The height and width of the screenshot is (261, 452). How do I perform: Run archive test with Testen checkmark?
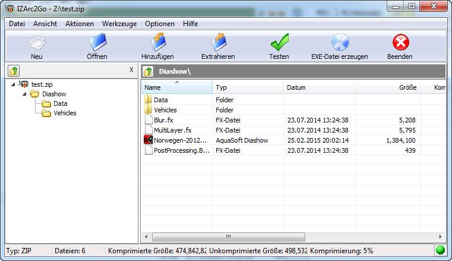(x=279, y=43)
